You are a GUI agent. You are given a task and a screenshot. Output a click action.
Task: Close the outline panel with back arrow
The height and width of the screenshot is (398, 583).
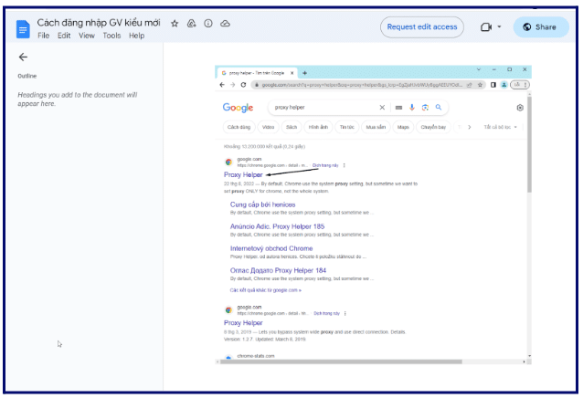23,57
